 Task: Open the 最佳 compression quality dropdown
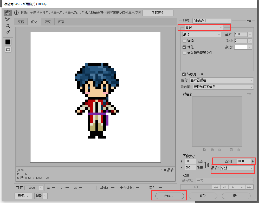click(x=202, y=34)
